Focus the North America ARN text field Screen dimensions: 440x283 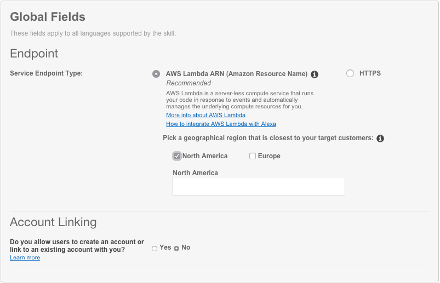pos(259,186)
